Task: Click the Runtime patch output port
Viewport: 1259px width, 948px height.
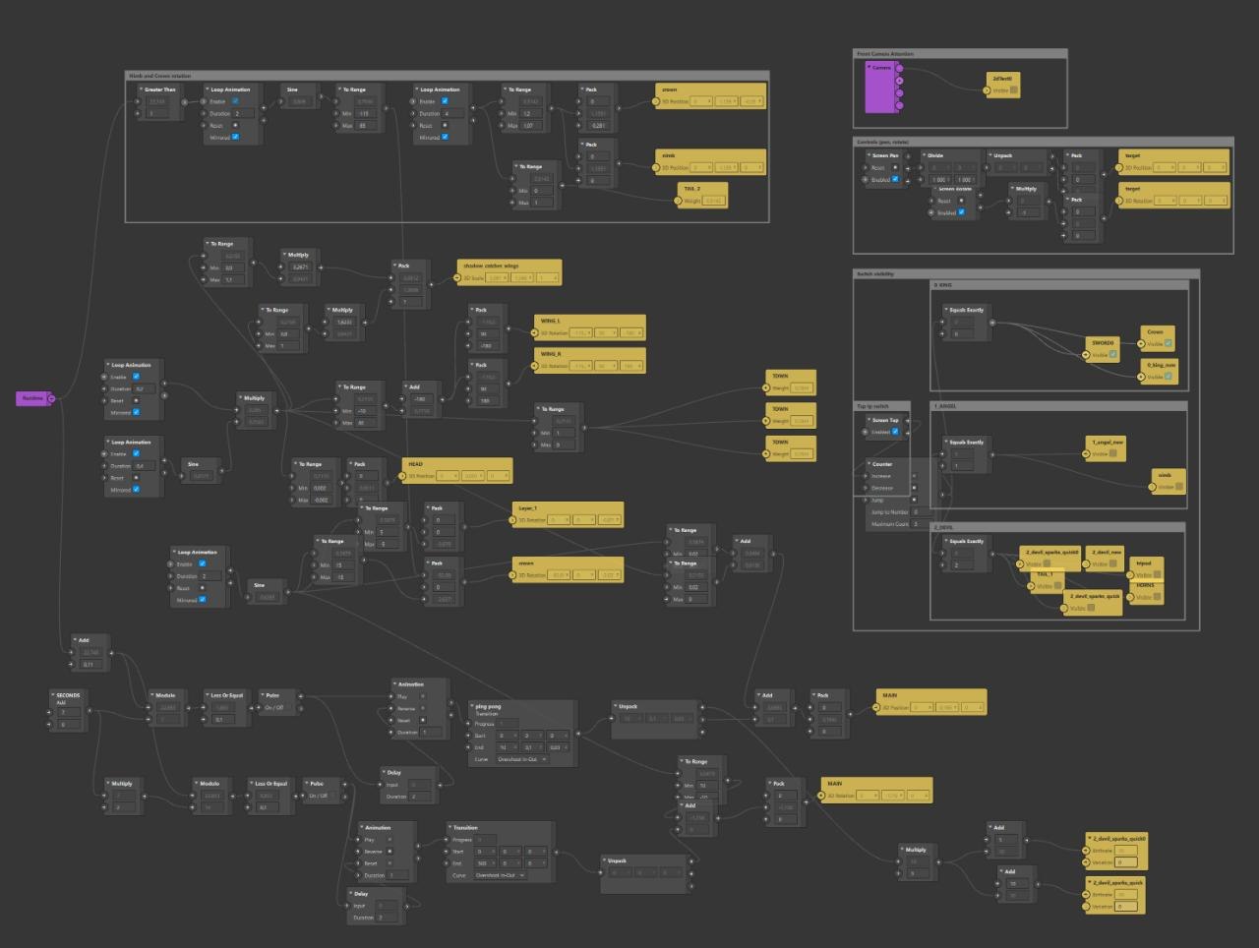Action: coord(52,398)
